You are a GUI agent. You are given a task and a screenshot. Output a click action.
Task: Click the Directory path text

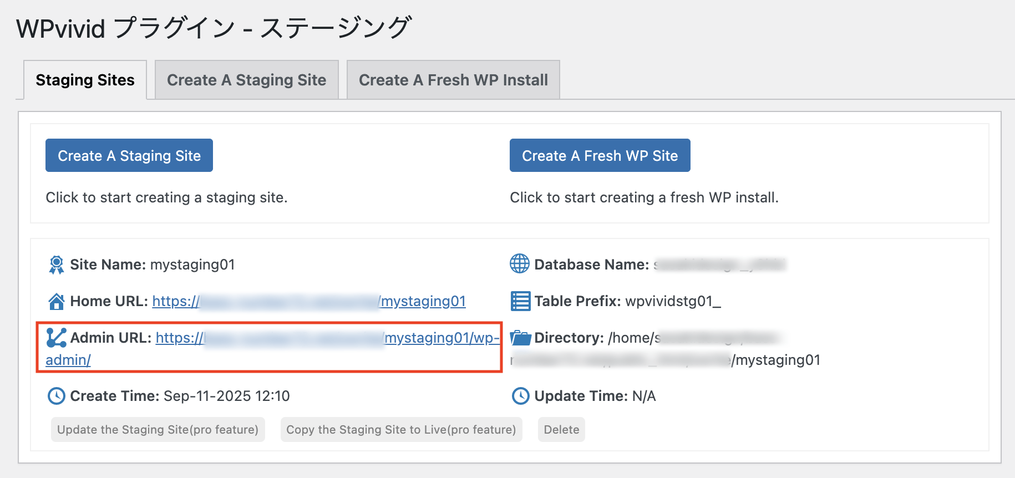tap(666, 349)
